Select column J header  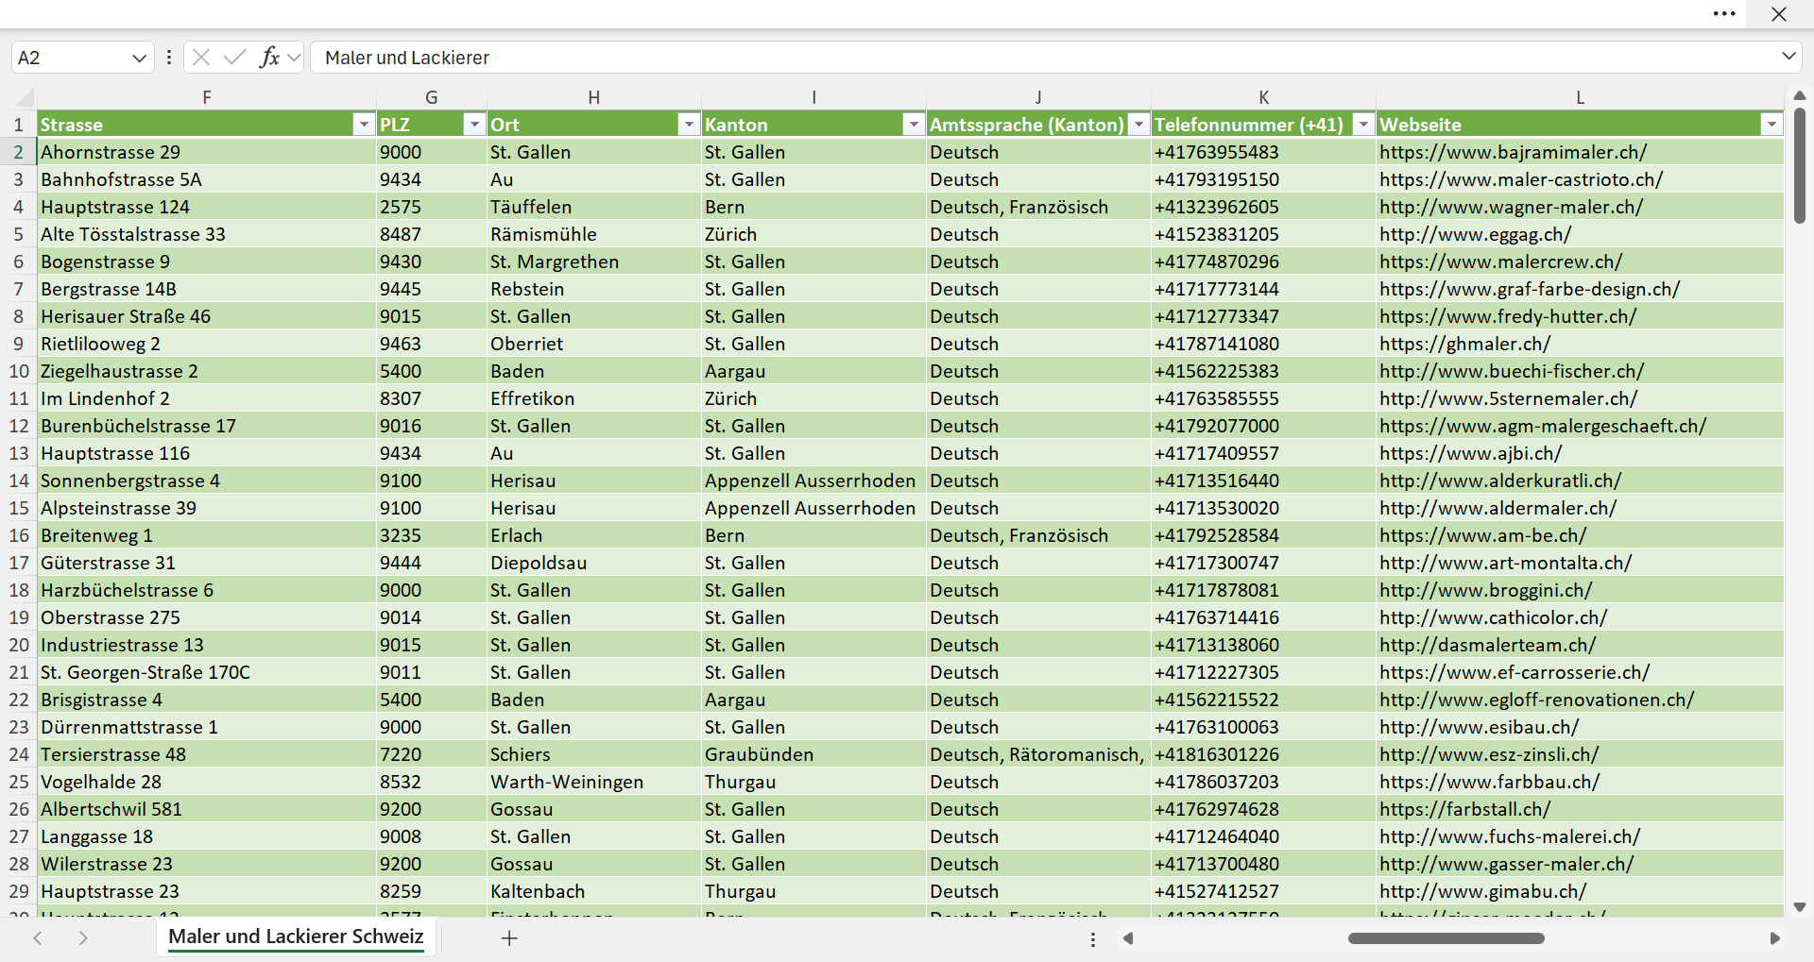(1038, 97)
